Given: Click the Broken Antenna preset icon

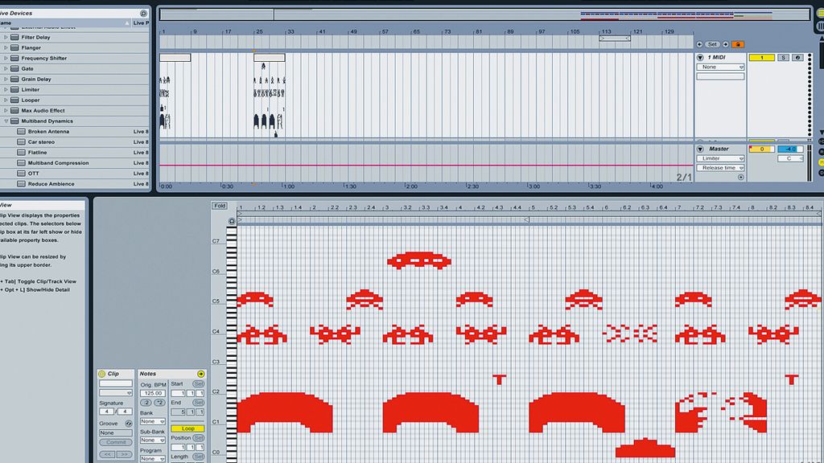Looking at the screenshot, I should pos(21,132).
